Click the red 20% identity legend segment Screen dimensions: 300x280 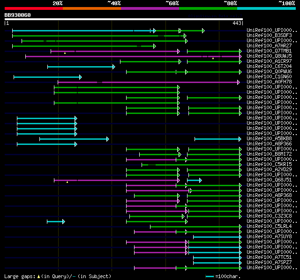point(34,8)
